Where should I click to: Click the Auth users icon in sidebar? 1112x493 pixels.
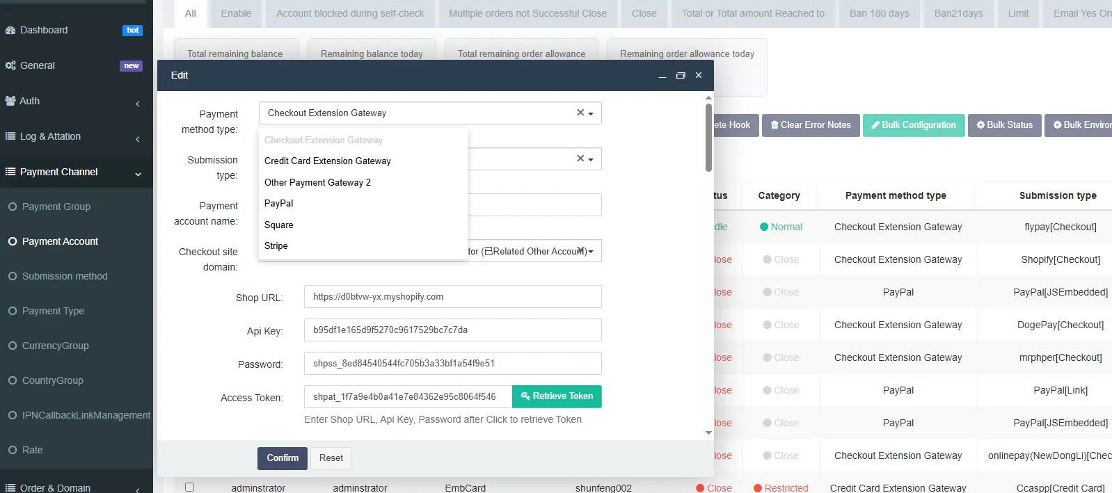pyautogui.click(x=10, y=101)
